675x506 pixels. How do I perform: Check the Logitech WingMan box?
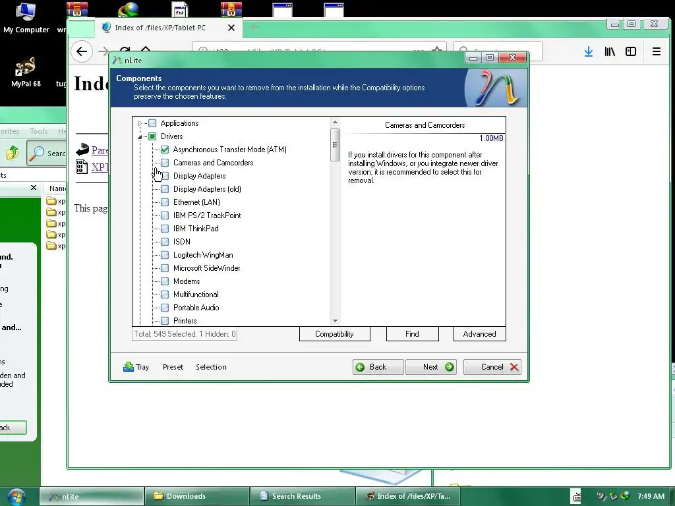(164, 255)
